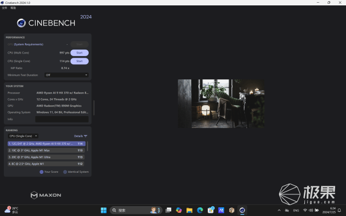Select ranking row Apple M1 Max

46,151
